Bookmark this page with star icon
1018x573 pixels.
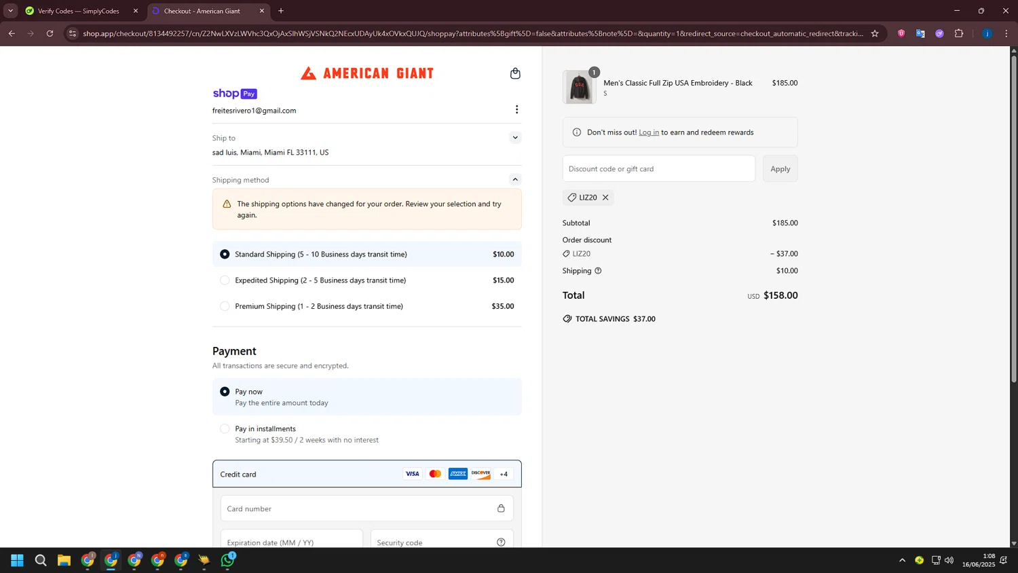point(875,33)
